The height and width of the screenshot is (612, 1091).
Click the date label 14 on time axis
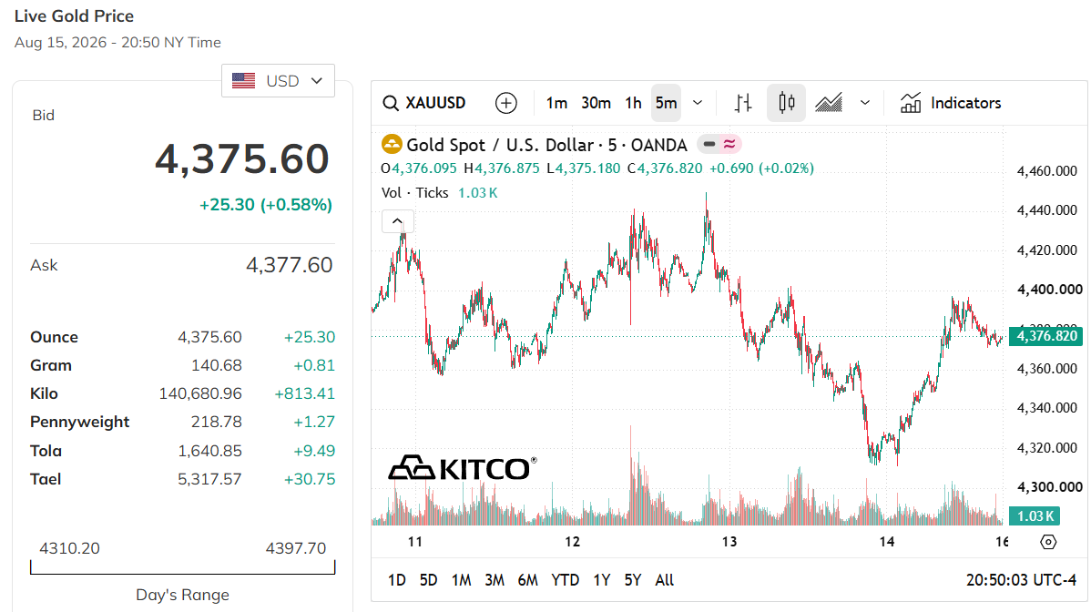[x=886, y=542]
